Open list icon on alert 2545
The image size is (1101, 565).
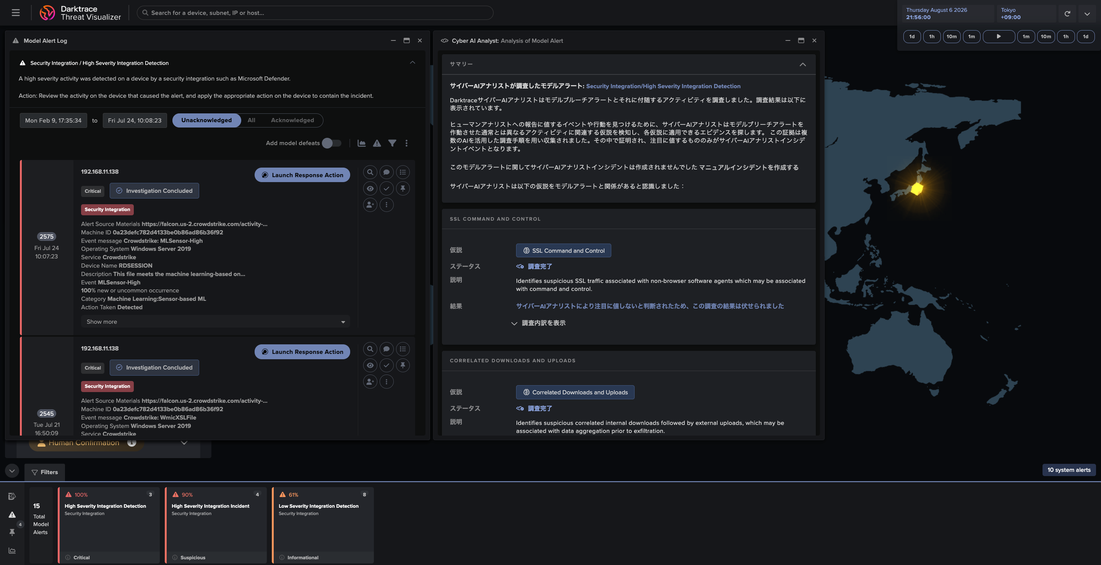[x=403, y=349]
